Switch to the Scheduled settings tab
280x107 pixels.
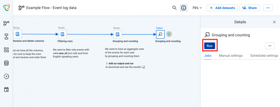tap(264, 56)
